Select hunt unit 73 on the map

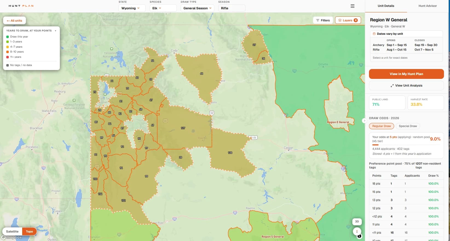(x=95, y=92)
